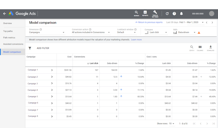The height and width of the screenshot is (128, 218).
Task: Click Data-driven header under Conversions
Action: pyautogui.click(x=112, y=63)
